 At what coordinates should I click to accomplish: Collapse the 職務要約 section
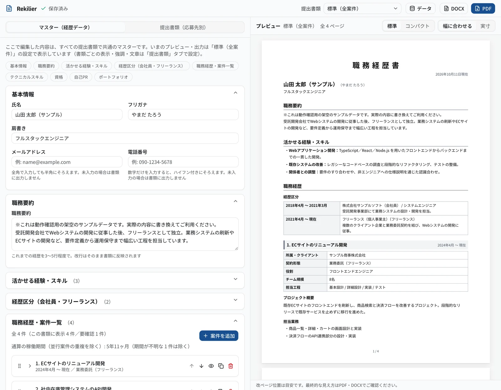235,202
